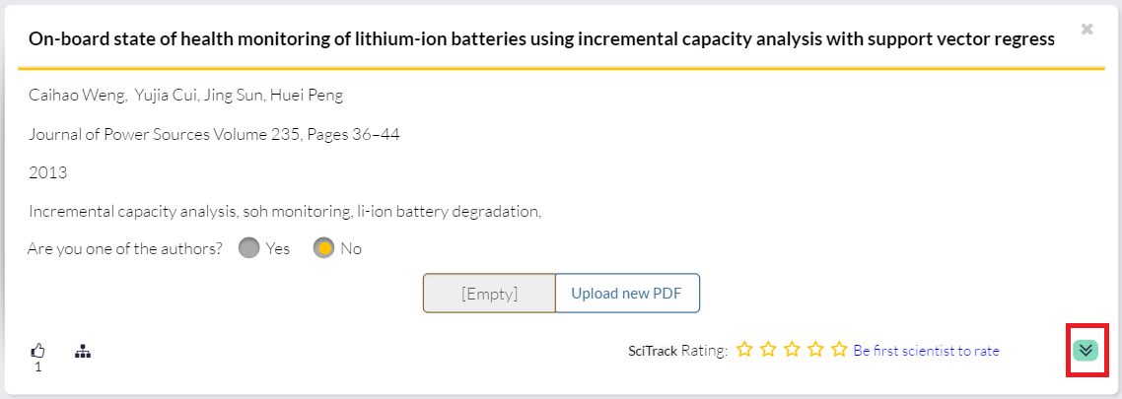Viewport: 1122px width, 399px height.
Task: Click Upload new PDF
Action: pyautogui.click(x=627, y=294)
